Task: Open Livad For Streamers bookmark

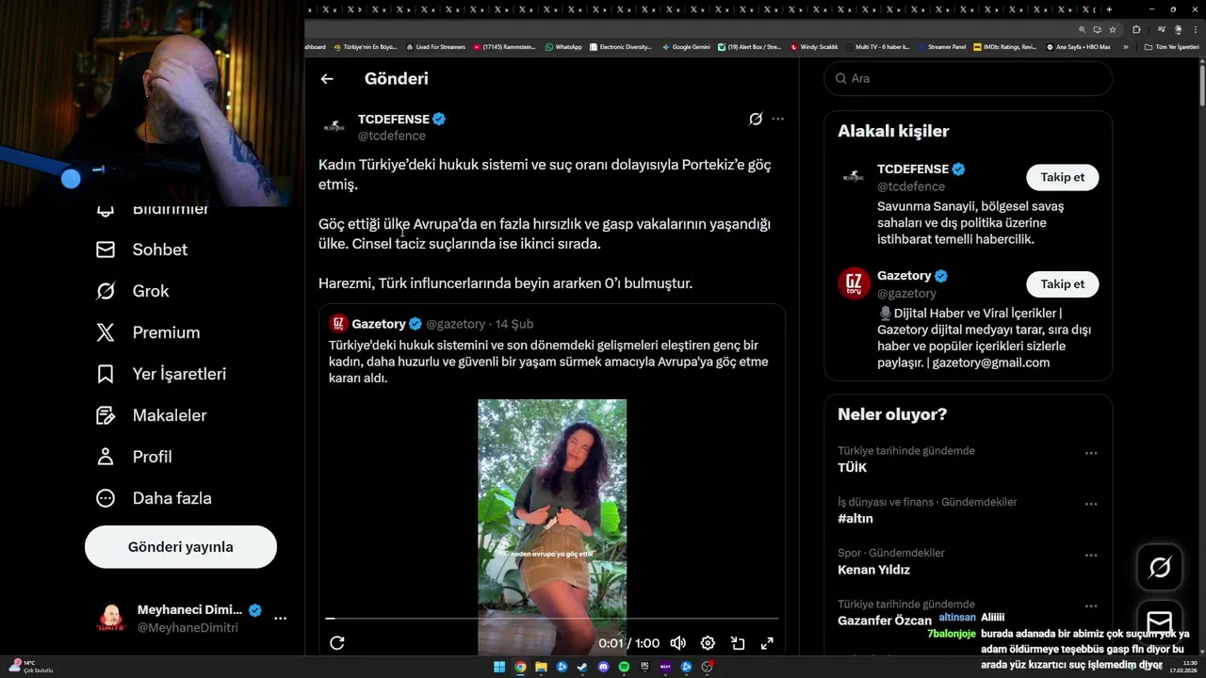Action: [x=436, y=47]
